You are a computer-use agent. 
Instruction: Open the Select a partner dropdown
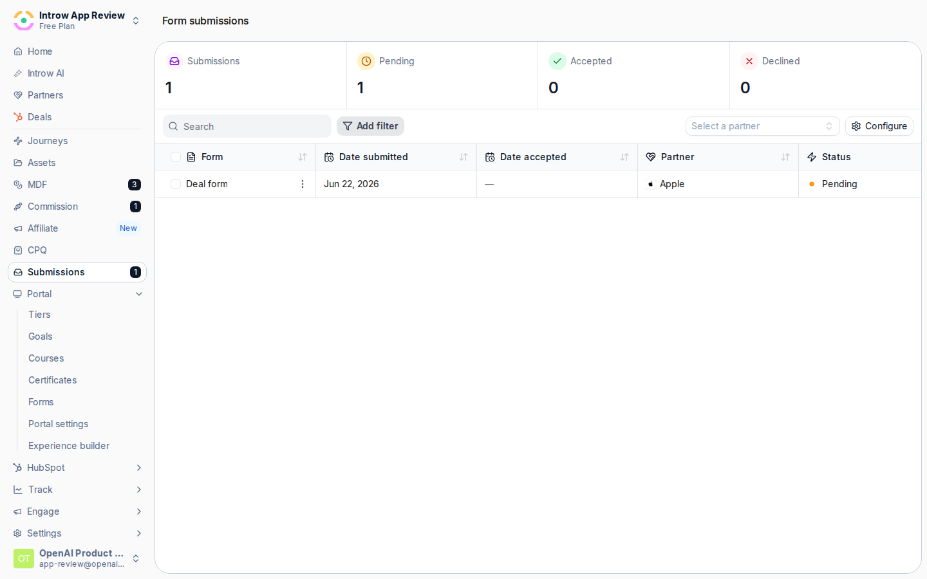tap(763, 126)
